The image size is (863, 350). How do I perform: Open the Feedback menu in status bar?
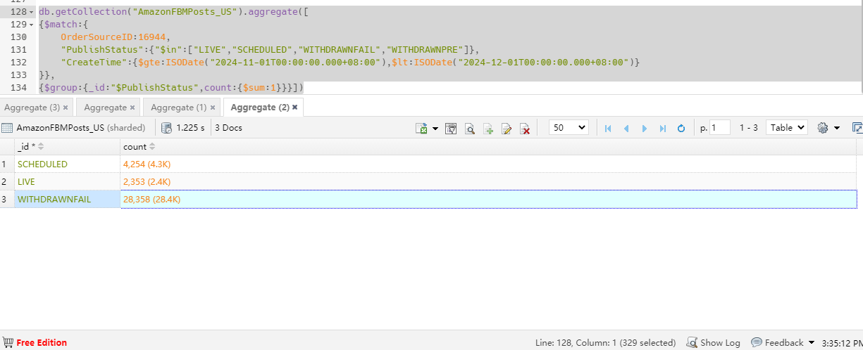pos(783,342)
